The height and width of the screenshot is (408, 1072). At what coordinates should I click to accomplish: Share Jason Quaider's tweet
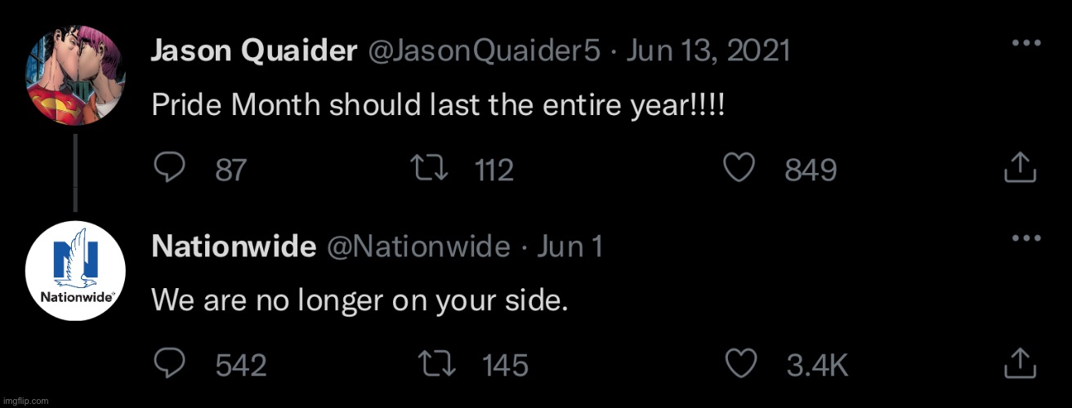[1020, 169]
